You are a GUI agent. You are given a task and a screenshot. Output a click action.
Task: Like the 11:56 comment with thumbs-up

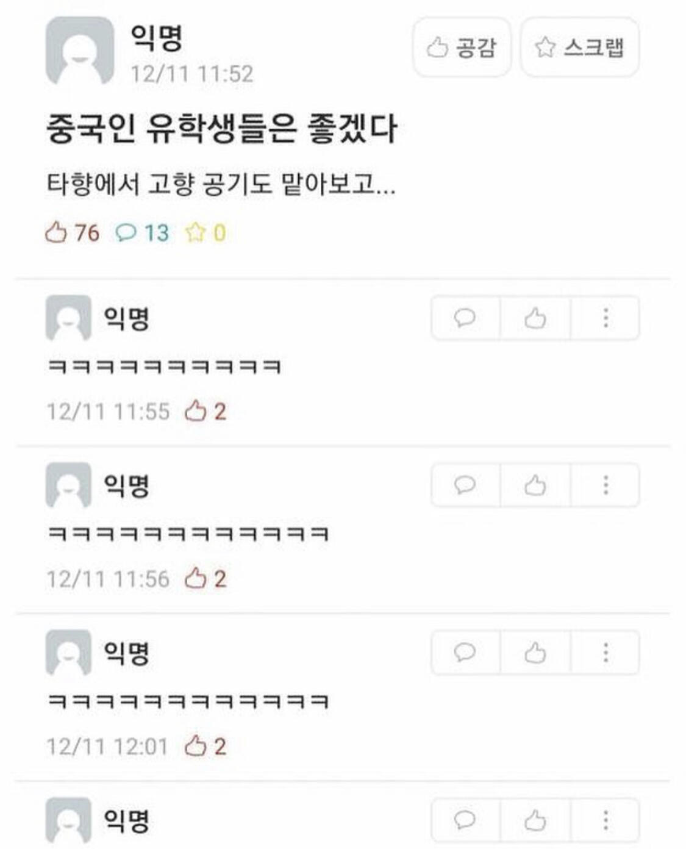(x=535, y=485)
